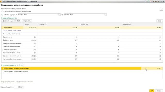Select 'Отработано дней по шестидневной' row label
Viewport: 165px width, 92px height.
[12, 47]
